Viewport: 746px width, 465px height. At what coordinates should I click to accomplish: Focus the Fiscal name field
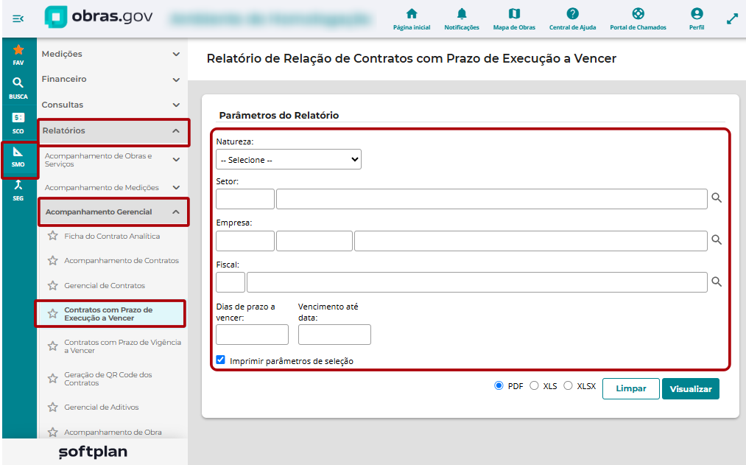point(476,282)
